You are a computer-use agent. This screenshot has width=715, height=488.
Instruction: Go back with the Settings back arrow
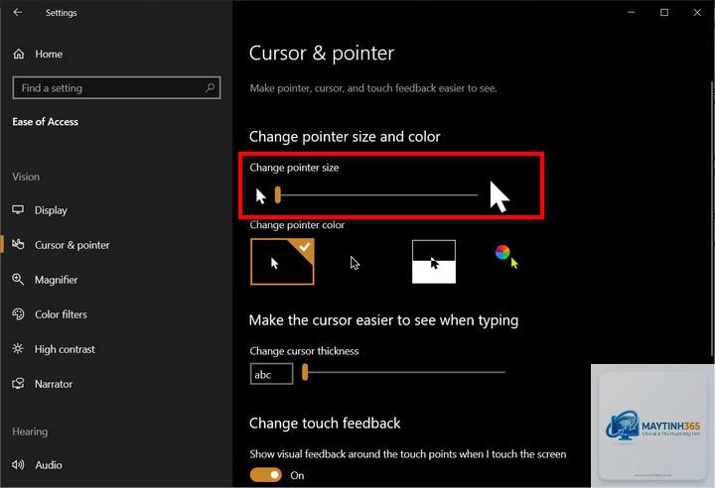click(x=18, y=12)
